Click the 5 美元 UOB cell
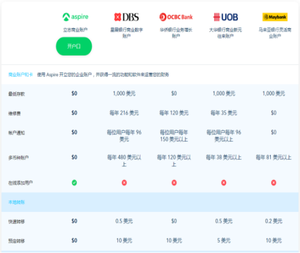This screenshot has width=300, height=253. [224, 241]
